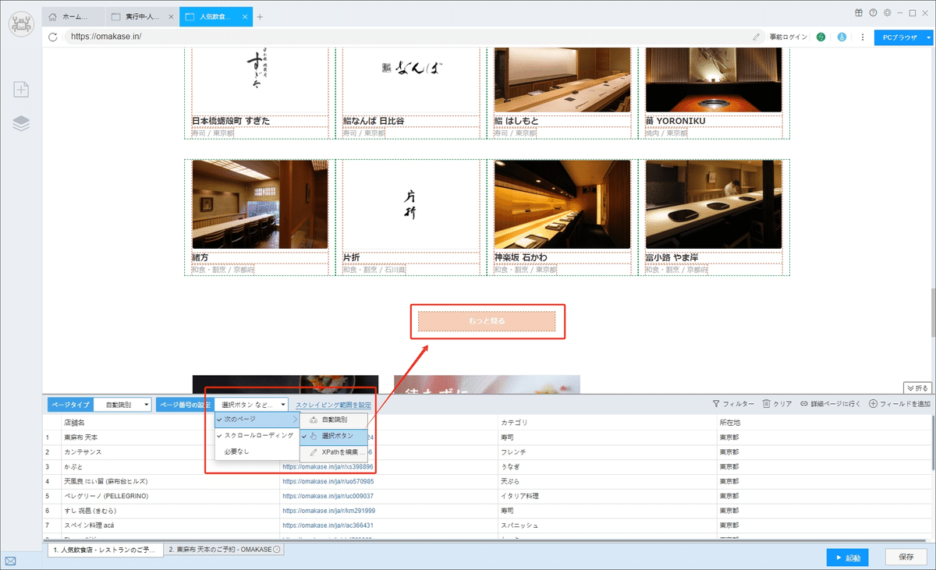Open link omakase.in/ja/r/xs398896
This screenshot has width=936, height=570.
(328, 466)
